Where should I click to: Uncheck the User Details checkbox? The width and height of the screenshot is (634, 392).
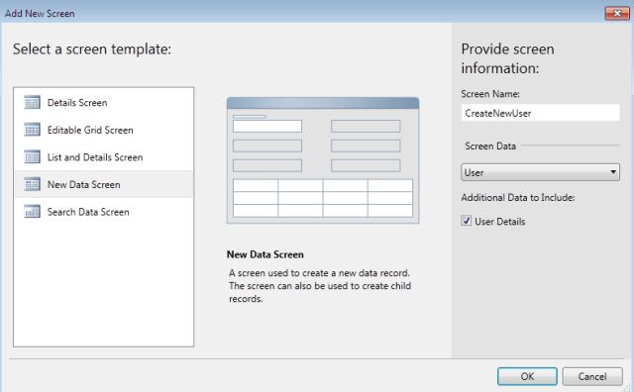click(467, 221)
